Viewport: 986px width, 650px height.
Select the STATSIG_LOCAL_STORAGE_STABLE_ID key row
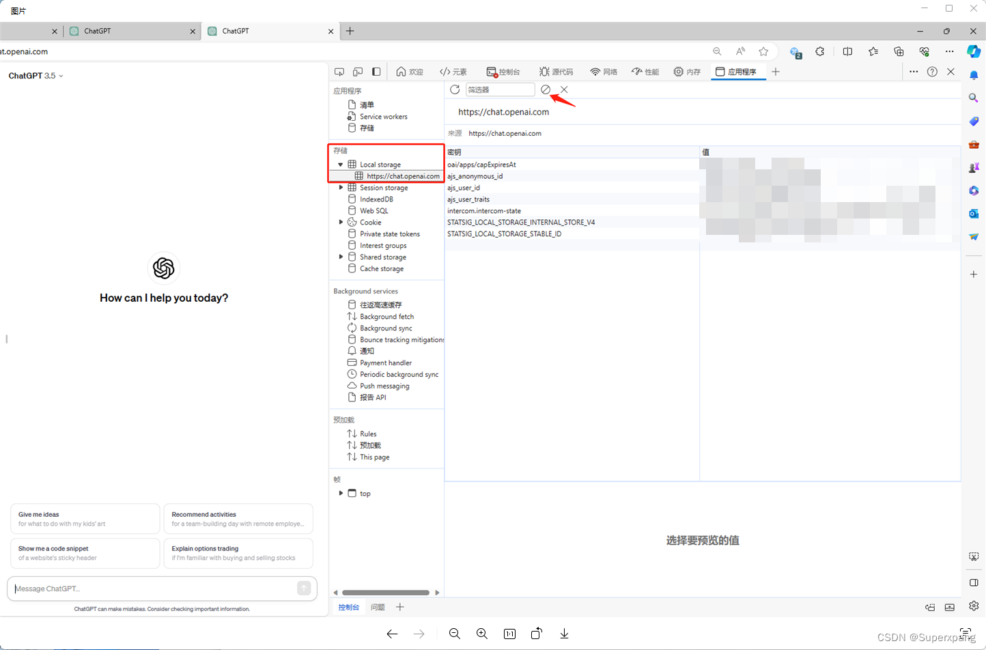[572, 234]
